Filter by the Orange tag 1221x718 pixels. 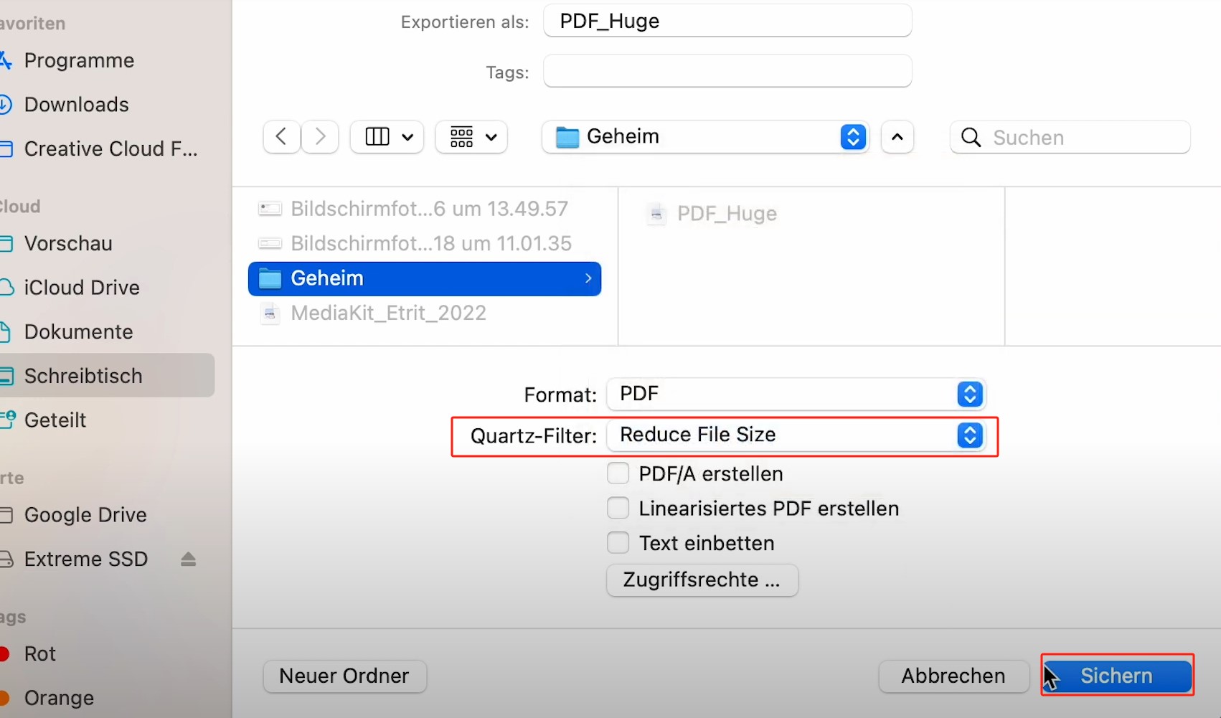point(59,698)
